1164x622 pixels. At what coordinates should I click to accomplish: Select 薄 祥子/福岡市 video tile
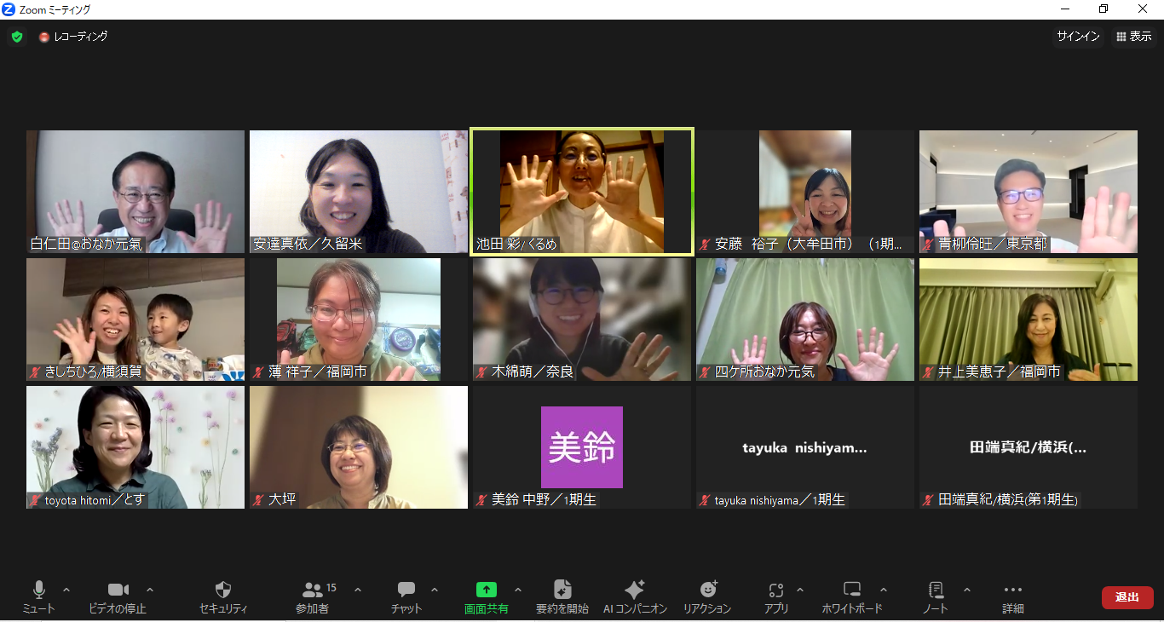(x=359, y=320)
